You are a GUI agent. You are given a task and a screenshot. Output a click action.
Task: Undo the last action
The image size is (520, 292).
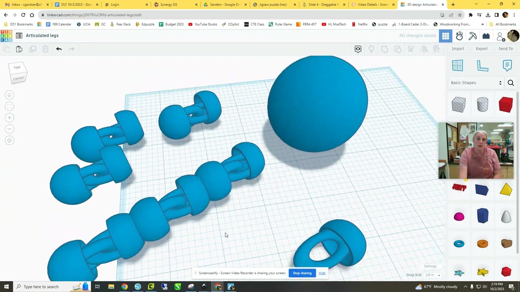[59, 49]
